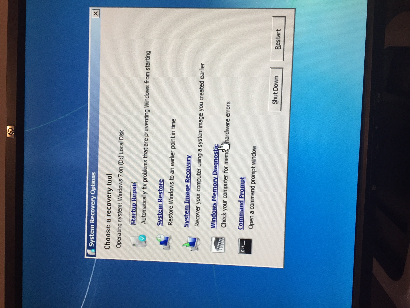
Task: Close the System Recovery Options dialog
Action: (96, 13)
